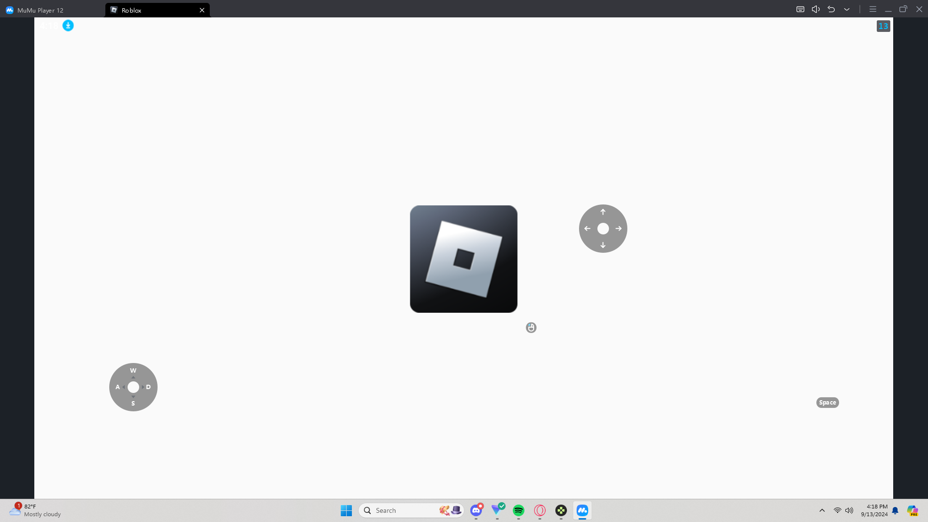Viewport: 928px width, 522px height.
Task: Open Opera browser from the taskbar
Action: (540, 510)
